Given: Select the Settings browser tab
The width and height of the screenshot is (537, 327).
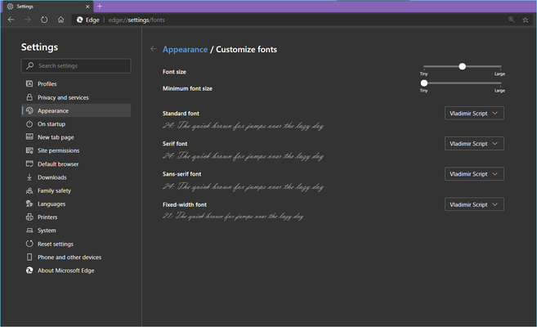Looking at the screenshot, I should 48,7.
